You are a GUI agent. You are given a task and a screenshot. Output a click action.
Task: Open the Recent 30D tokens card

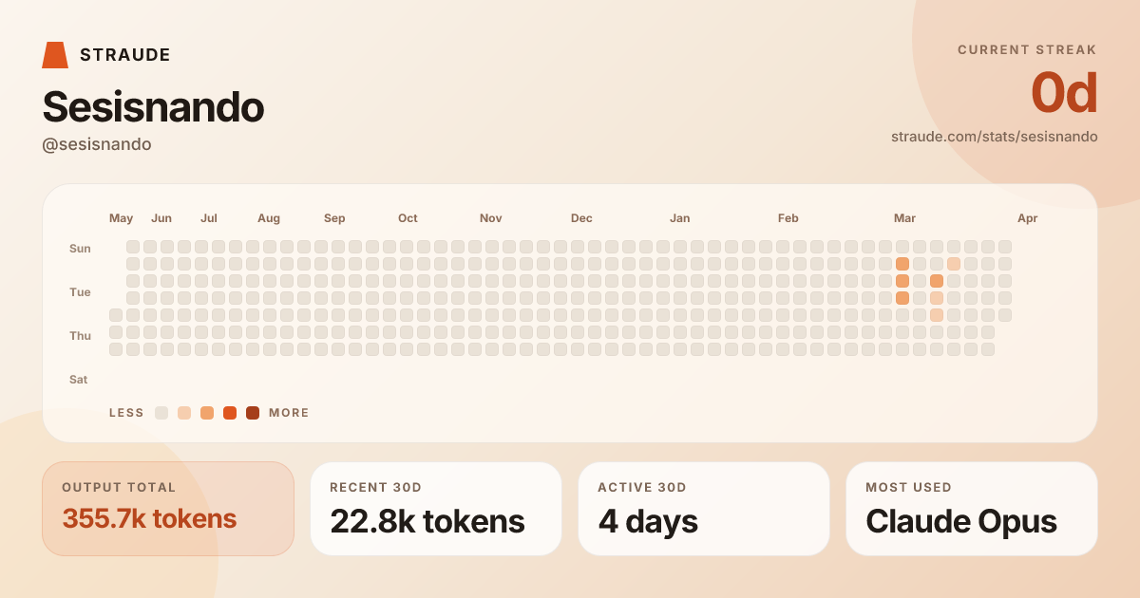tap(436, 509)
